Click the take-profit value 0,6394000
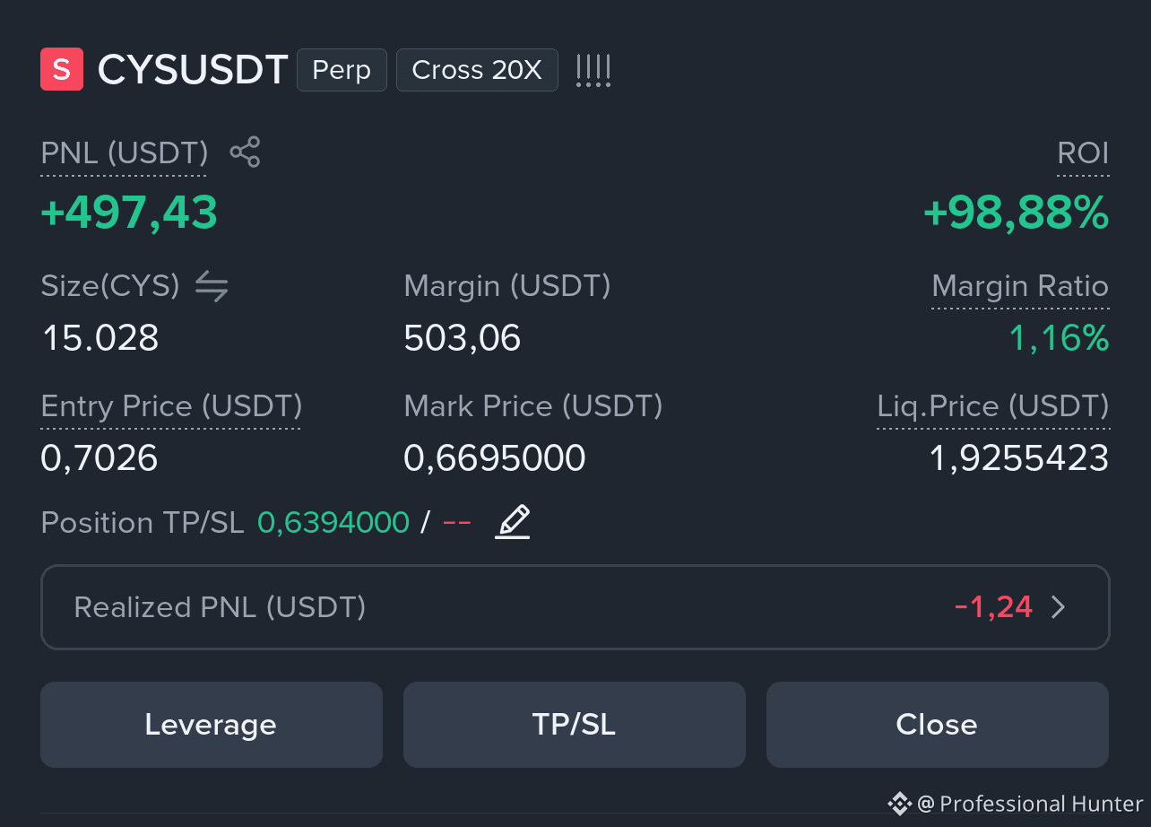 click(333, 523)
